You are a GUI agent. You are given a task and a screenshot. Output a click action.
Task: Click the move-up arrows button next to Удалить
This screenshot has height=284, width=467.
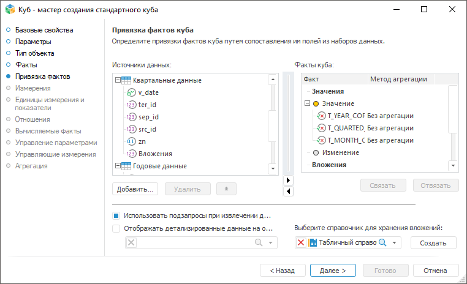[x=226, y=189]
